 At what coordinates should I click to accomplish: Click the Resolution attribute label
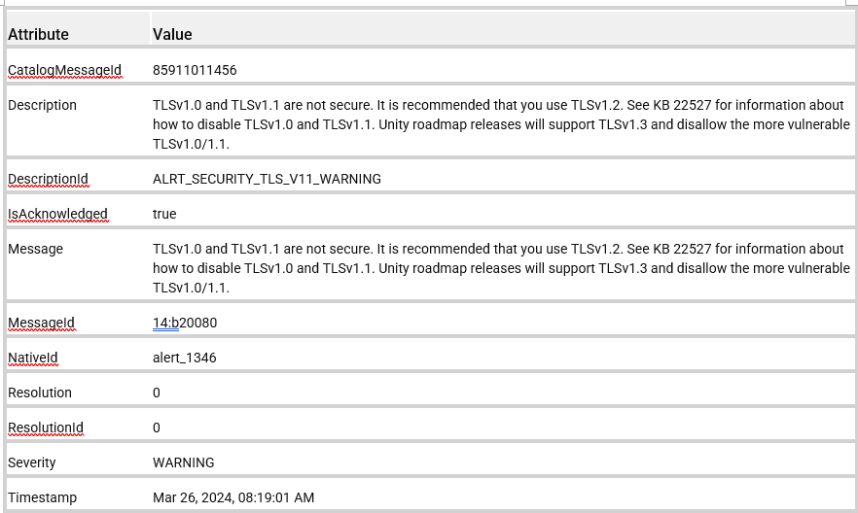40,393
